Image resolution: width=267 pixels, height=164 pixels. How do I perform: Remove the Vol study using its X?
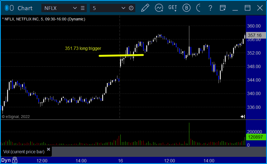[48, 149]
